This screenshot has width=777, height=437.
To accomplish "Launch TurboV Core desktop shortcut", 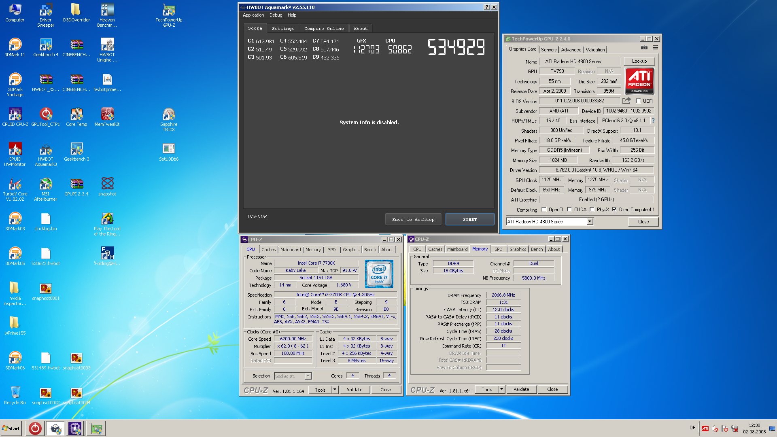I will coord(15,189).
